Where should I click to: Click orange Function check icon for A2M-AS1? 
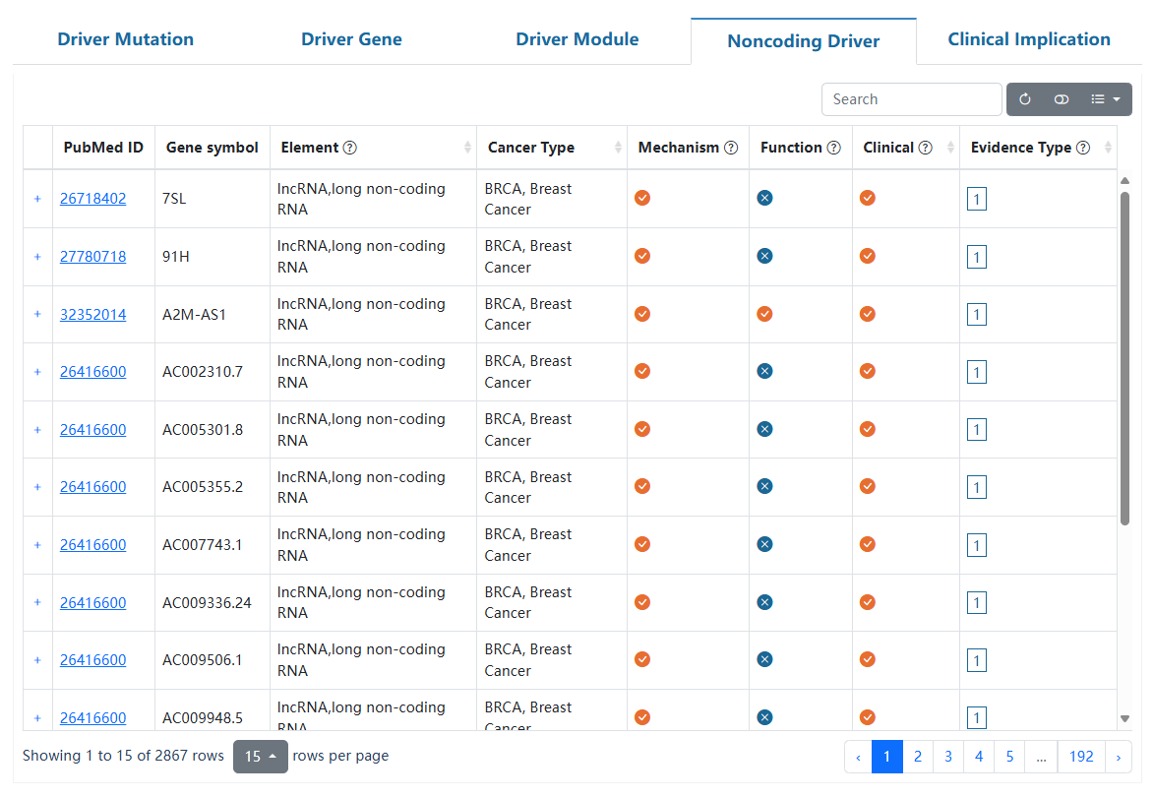[764, 314]
